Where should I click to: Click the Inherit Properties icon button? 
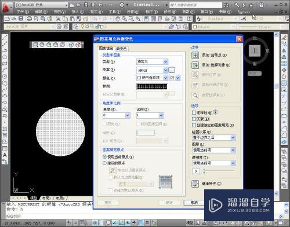pyautogui.click(x=195, y=184)
